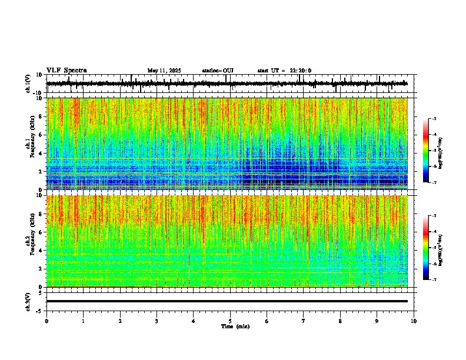Image resolution: width=466 pixels, height=360 pixels.
Task: Click the "-3" label on ch.2 colorbar
Action: pyautogui.click(x=434, y=216)
